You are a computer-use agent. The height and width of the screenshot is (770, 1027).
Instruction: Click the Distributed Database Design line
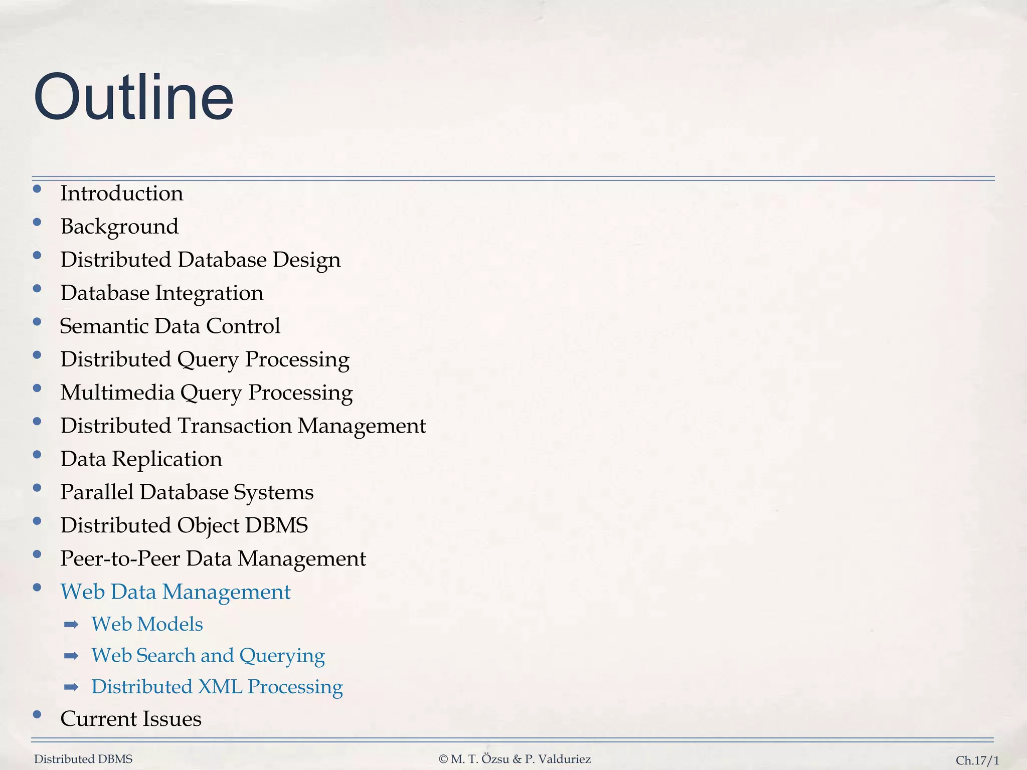click(x=200, y=260)
